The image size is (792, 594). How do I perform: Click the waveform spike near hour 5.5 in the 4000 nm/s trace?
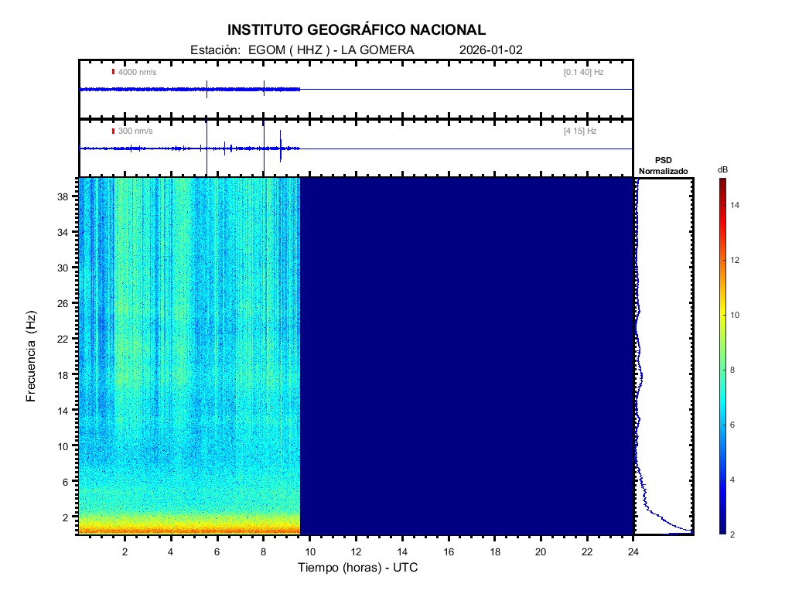[x=207, y=89]
